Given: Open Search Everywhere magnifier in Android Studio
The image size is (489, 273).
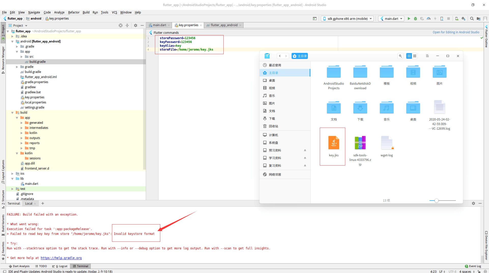Looking at the screenshot, I should tap(472, 19).
